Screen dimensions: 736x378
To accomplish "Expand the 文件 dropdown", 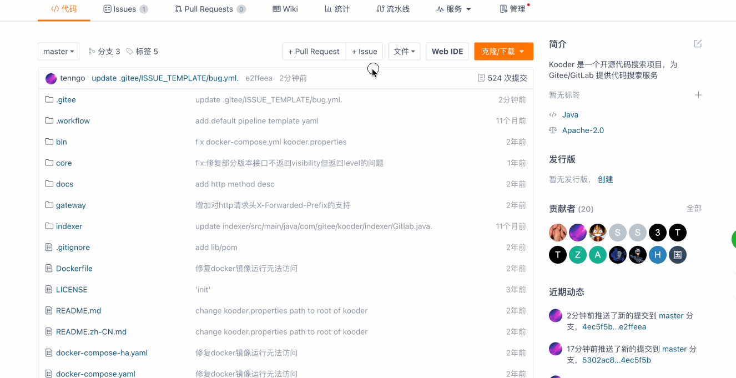I will [404, 51].
